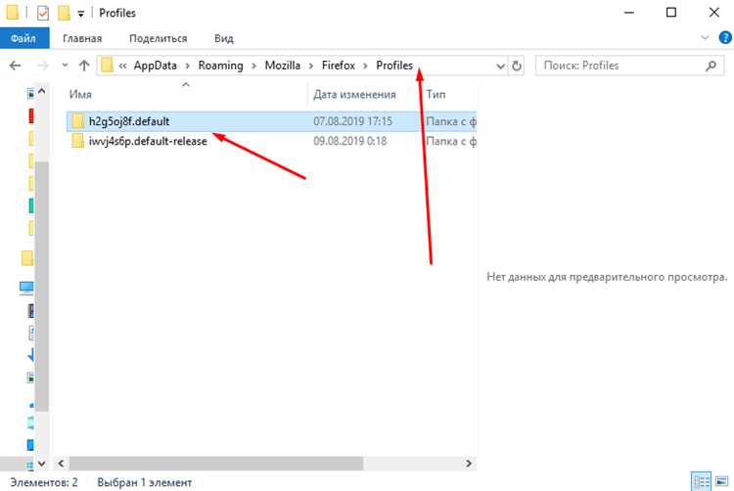Screen dimensions: 734x491
Task: Go back with the left arrow button
Action: coord(16,66)
